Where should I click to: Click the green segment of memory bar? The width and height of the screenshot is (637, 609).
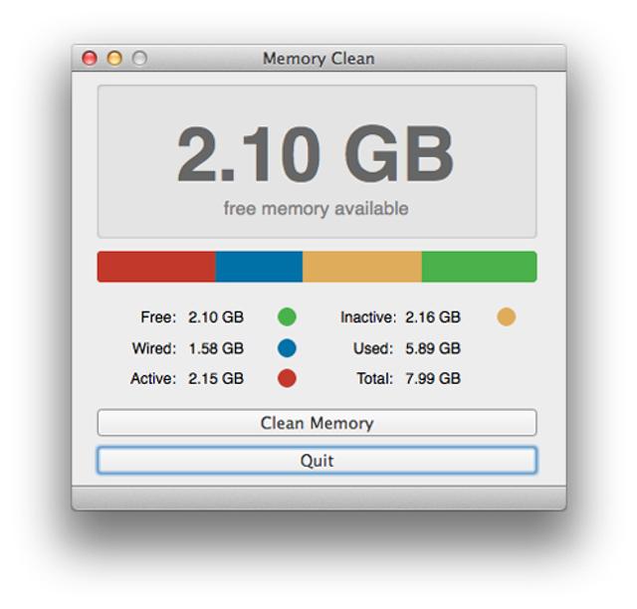pyautogui.click(x=479, y=267)
